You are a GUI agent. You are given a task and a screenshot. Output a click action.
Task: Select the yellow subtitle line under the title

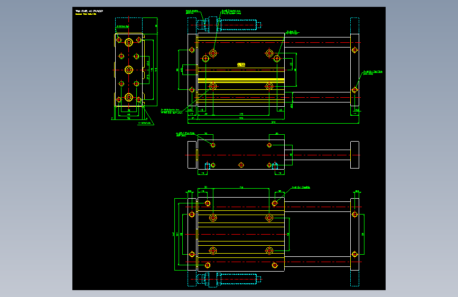[x=86, y=14]
